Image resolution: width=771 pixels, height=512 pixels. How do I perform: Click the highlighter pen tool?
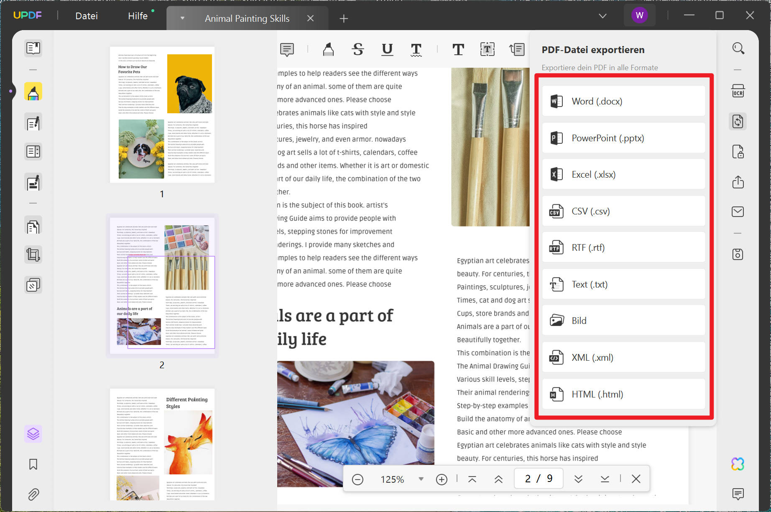coord(328,49)
